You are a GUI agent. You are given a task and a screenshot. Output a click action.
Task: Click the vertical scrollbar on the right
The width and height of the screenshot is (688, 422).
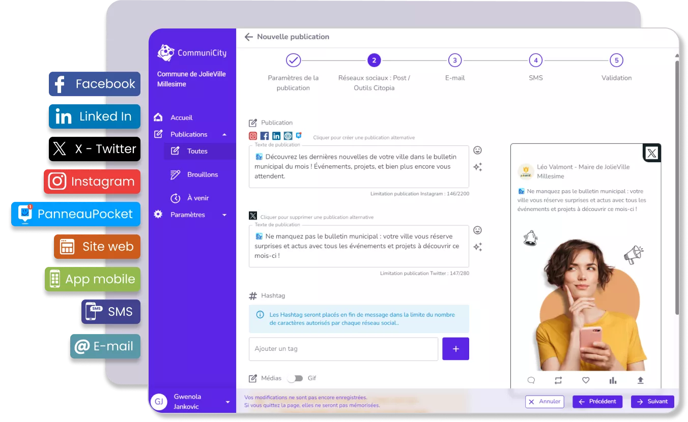[x=677, y=187]
